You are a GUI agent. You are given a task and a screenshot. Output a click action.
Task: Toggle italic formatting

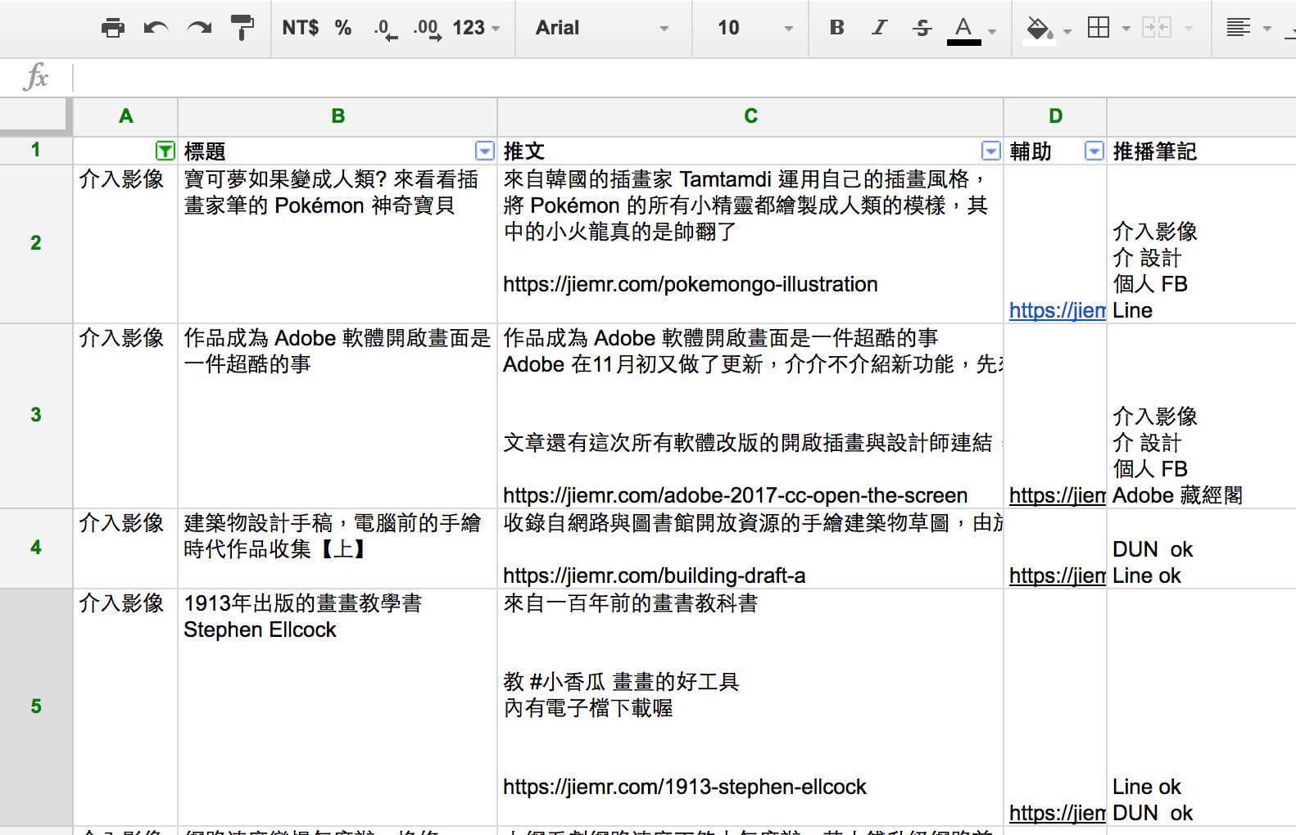[x=879, y=28]
